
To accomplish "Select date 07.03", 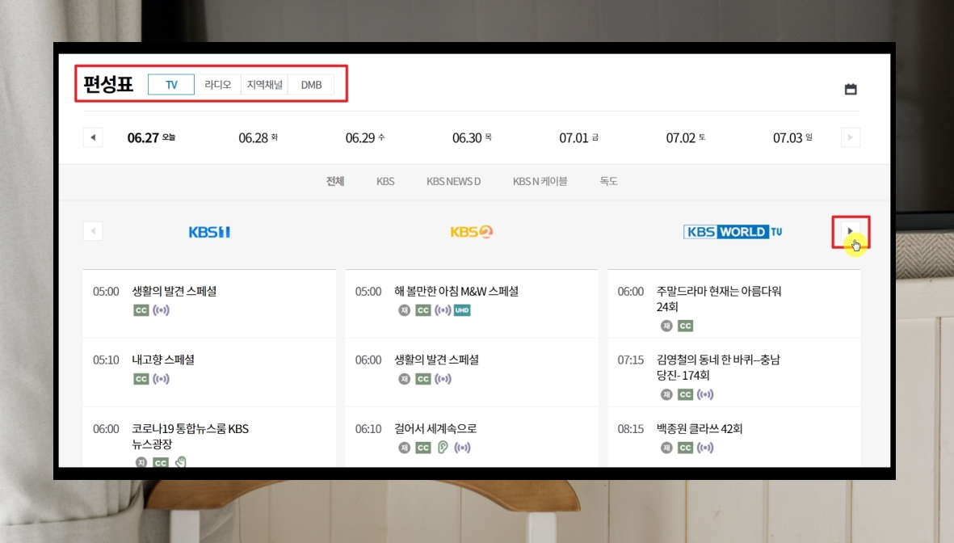I will (792, 138).
